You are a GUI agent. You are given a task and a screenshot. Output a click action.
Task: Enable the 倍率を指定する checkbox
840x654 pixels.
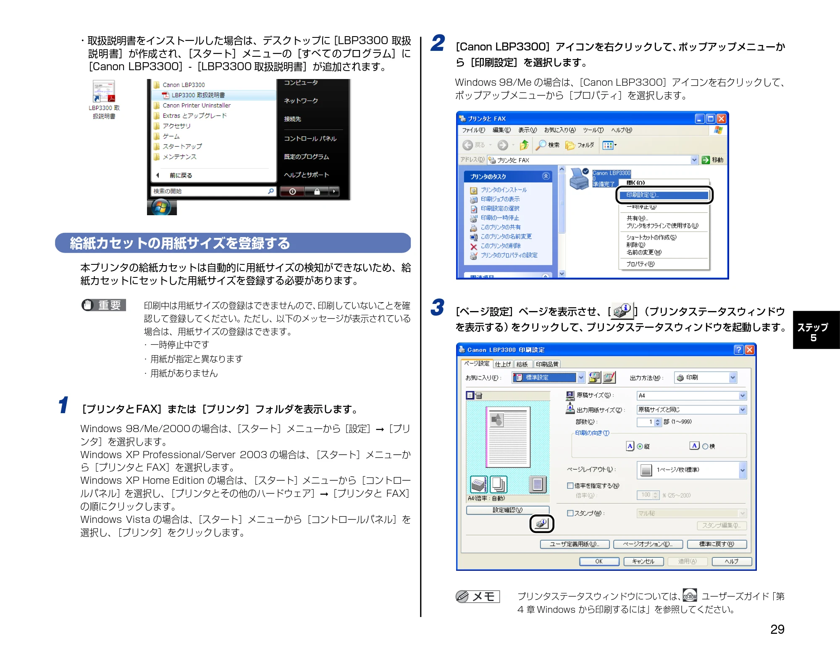pos(570,485)
